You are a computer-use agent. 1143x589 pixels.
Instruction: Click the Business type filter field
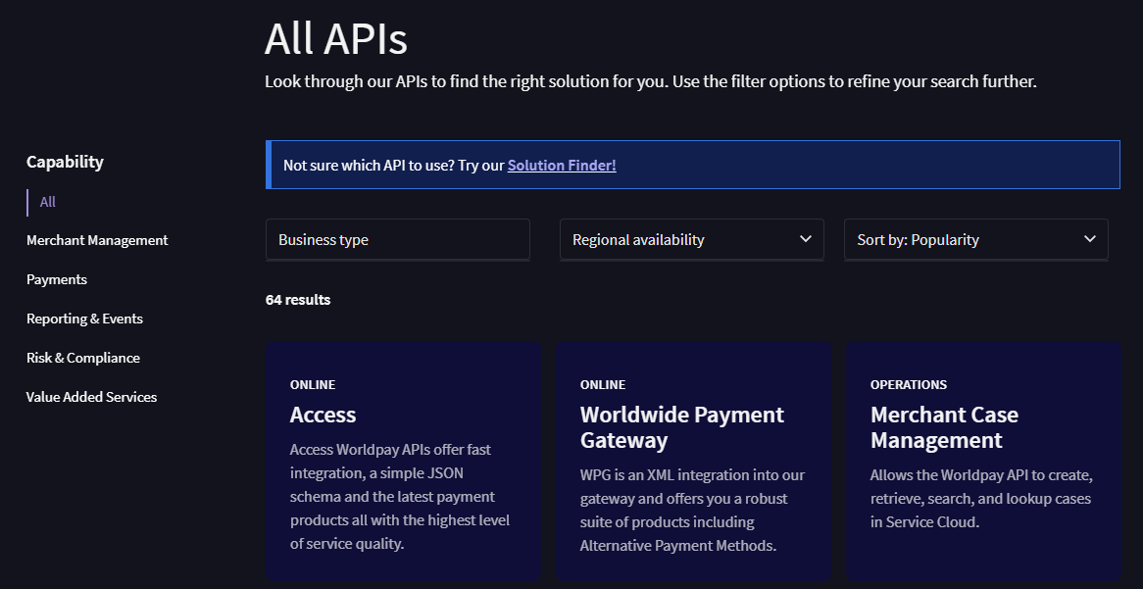click(397, 239)
